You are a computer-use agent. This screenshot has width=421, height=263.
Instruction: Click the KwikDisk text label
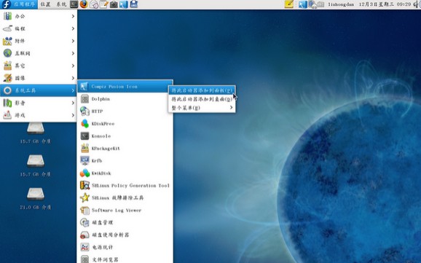(101, 173)
